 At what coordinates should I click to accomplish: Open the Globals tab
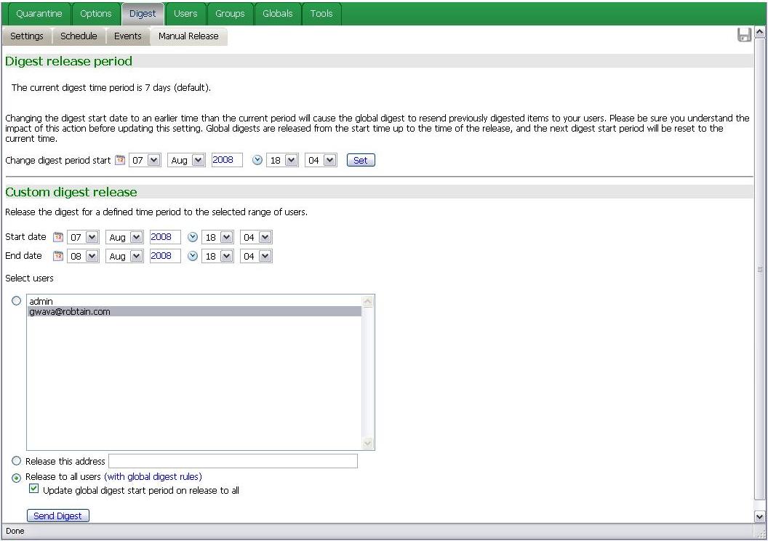tap(277, 14)
